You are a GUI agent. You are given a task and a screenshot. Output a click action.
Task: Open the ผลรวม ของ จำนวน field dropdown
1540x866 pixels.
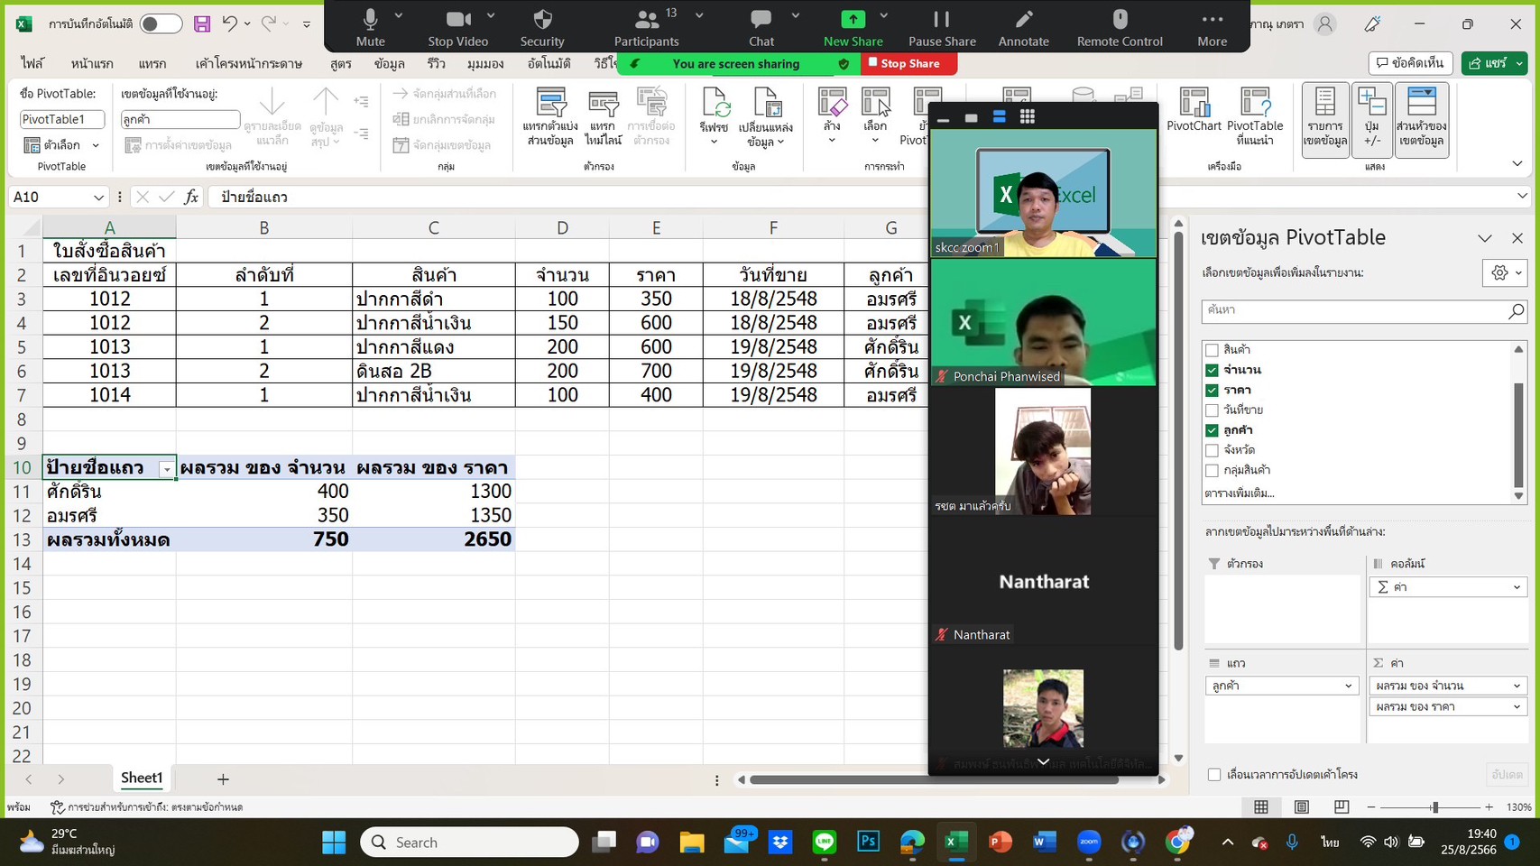[1517, 686]
